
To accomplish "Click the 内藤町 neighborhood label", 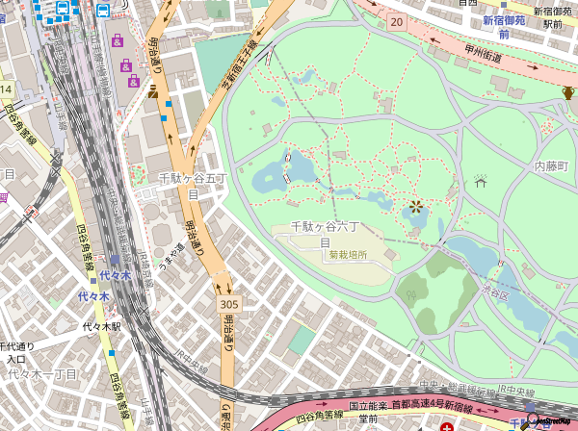I will pyautogui.click(x=552, y=166).
